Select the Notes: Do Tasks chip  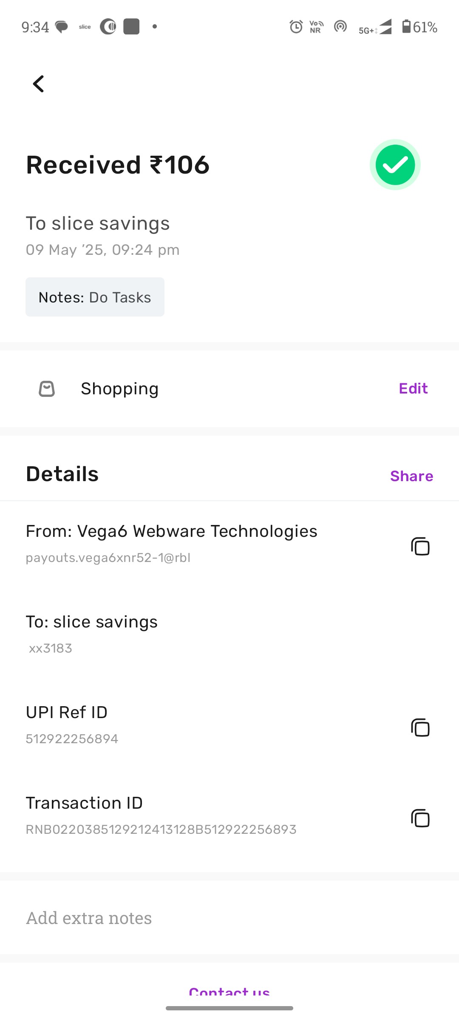coord(95,297)
